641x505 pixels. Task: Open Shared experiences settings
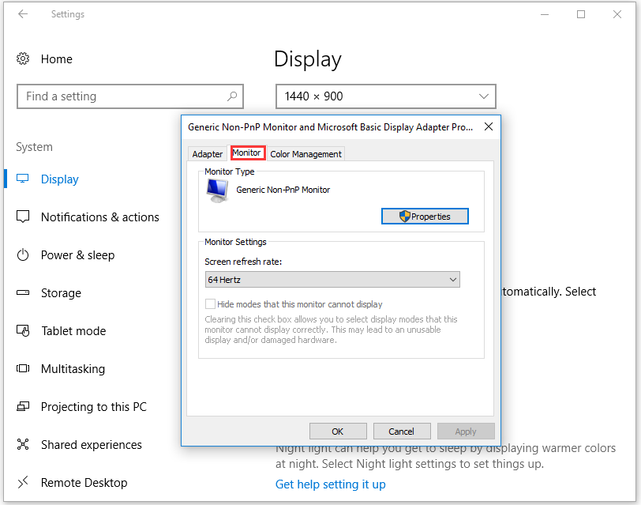tap(92, 445)
